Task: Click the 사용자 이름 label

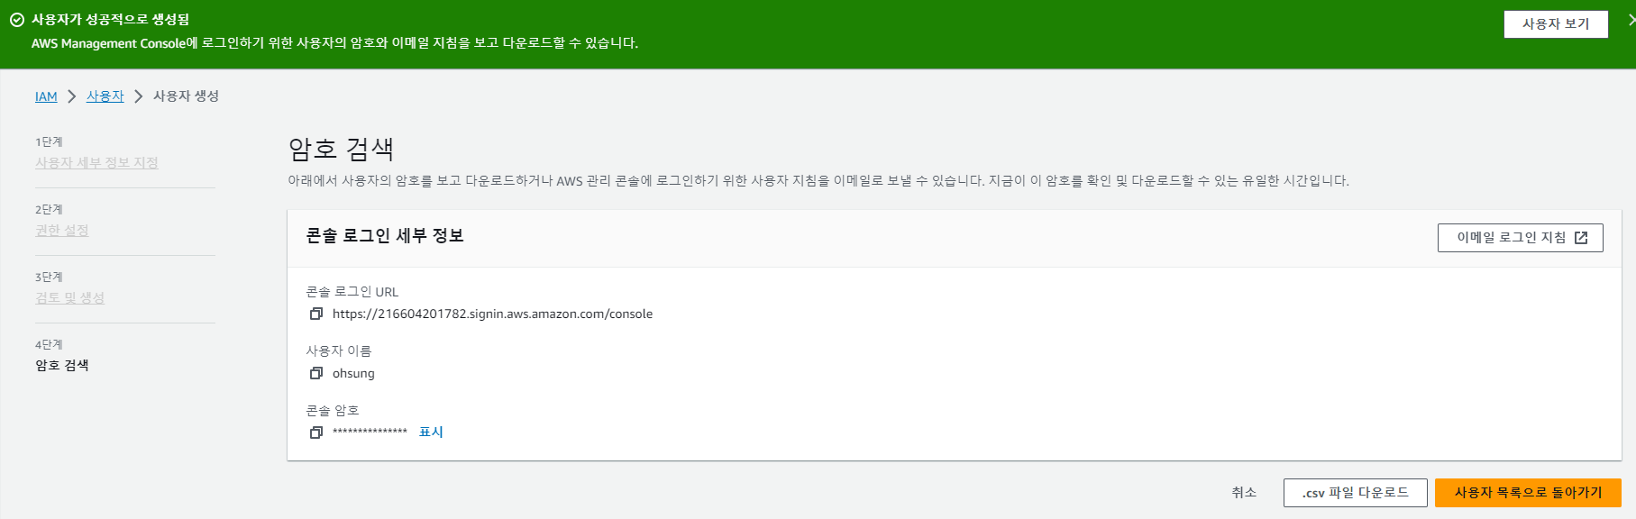Action: pyautogui.click(x=338, y=351)
